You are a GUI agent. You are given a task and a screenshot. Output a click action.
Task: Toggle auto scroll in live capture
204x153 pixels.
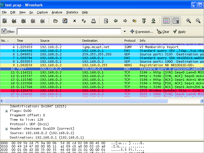coord(176,21)
